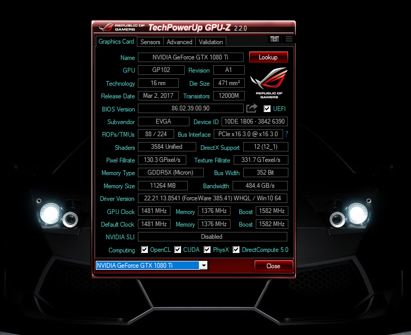Click the Bandwidth value 484.4 GB/s
This screenshot has height=335, width=411.
pyautogui.click(x=260, y=186)
